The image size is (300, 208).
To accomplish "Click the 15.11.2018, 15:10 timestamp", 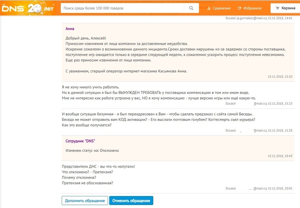I will tap(279, 76).
